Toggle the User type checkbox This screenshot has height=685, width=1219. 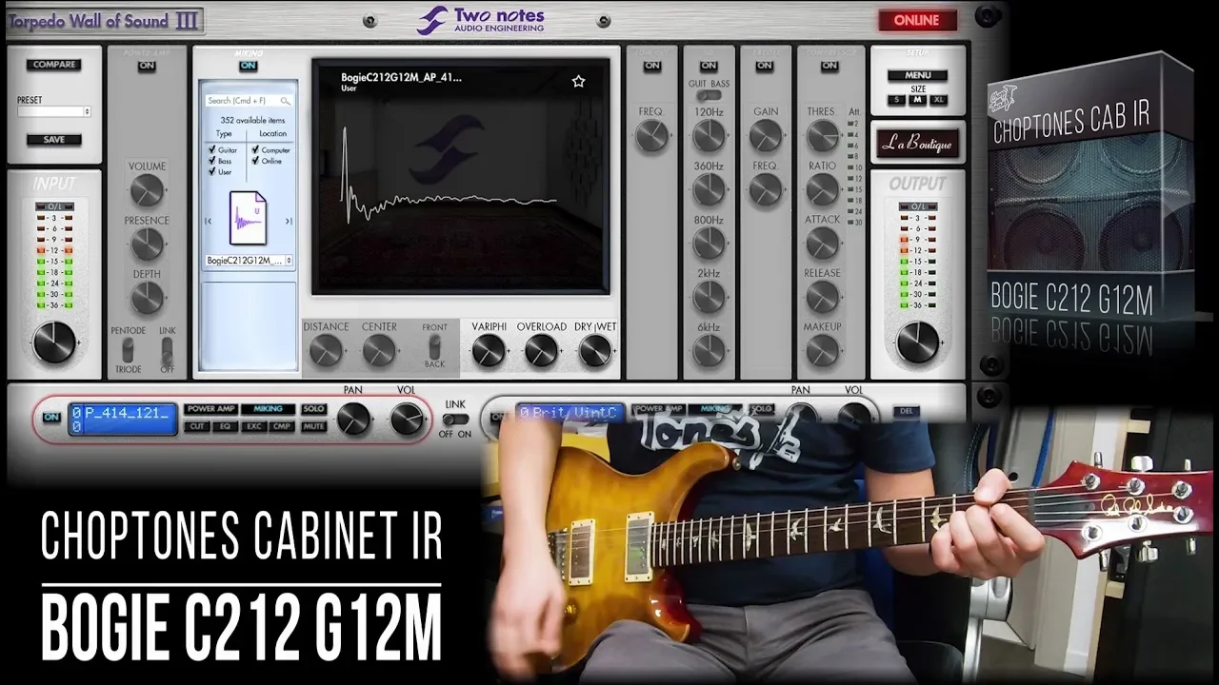211,172
